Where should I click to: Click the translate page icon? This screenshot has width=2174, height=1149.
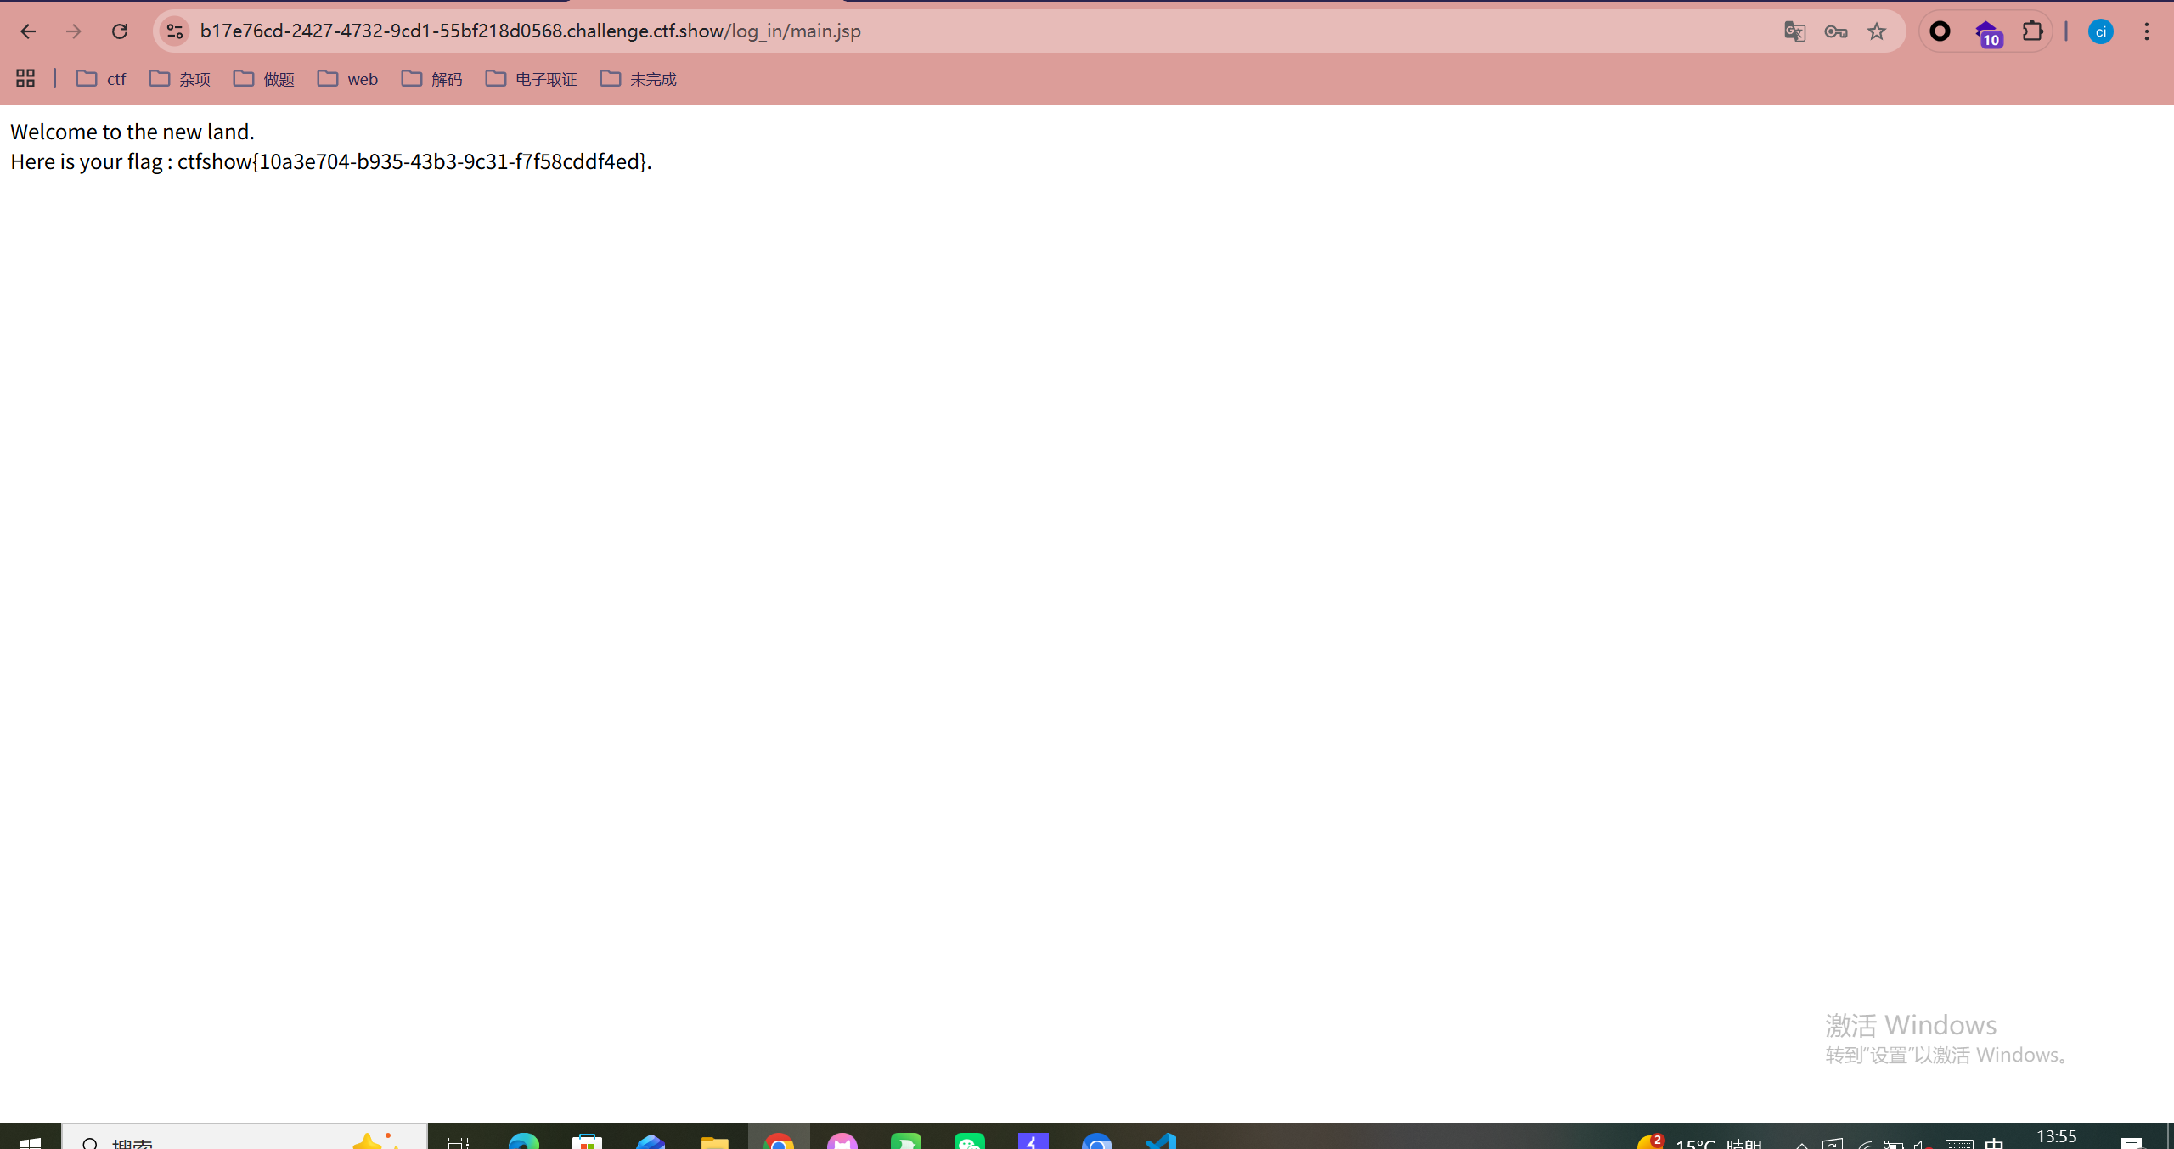[x=1794, y=31]
